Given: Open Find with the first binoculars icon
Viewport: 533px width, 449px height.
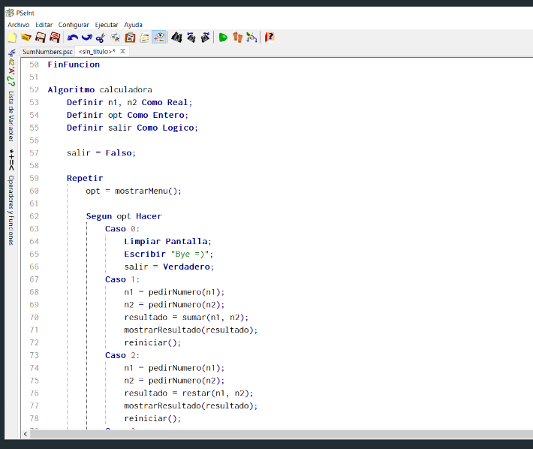Looking at the screenshot, I should [177, 37].
